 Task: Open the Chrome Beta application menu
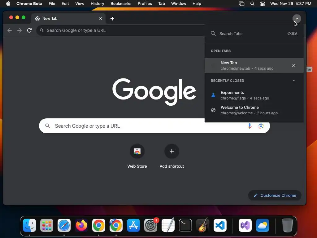tap(29, 4)
